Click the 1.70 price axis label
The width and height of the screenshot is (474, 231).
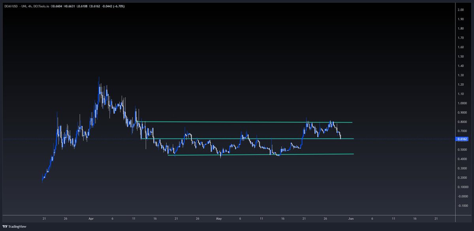tap(461, 38)
